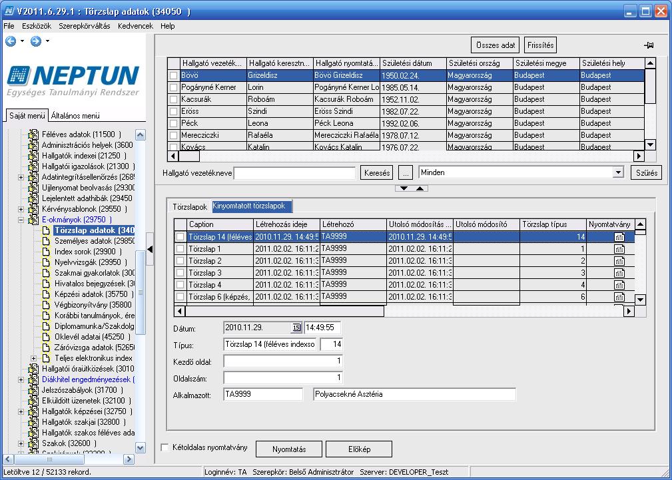The height and width of the screenshot is (480, 672).
Task: Click the page icon of Index sorok
Action: (46, 252)
